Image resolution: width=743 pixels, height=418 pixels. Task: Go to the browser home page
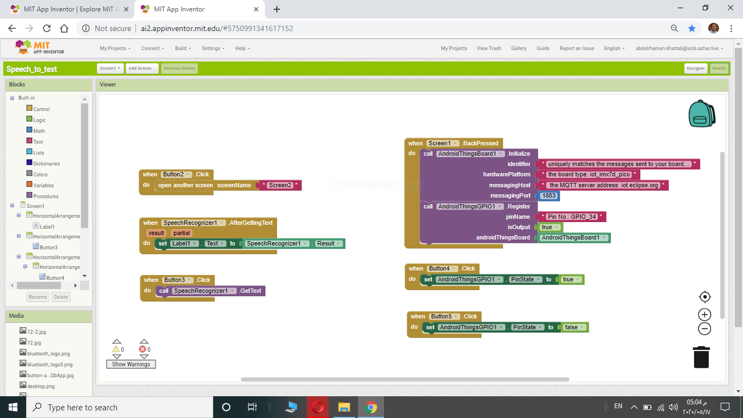(x=64, y=28)
